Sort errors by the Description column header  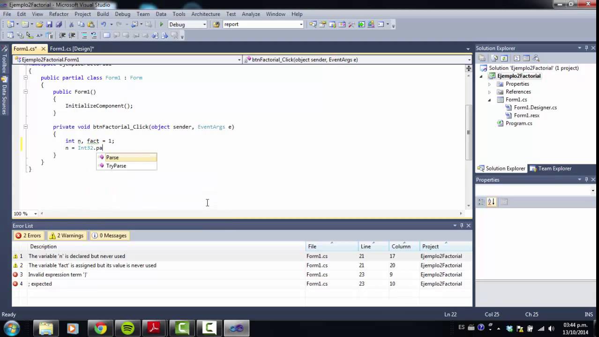(x=166, y=247)
